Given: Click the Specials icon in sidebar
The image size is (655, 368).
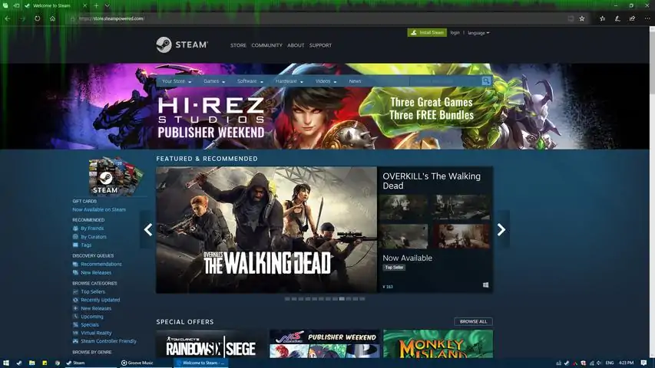Looking at the screenshot, I should click(x=75, y=324).
